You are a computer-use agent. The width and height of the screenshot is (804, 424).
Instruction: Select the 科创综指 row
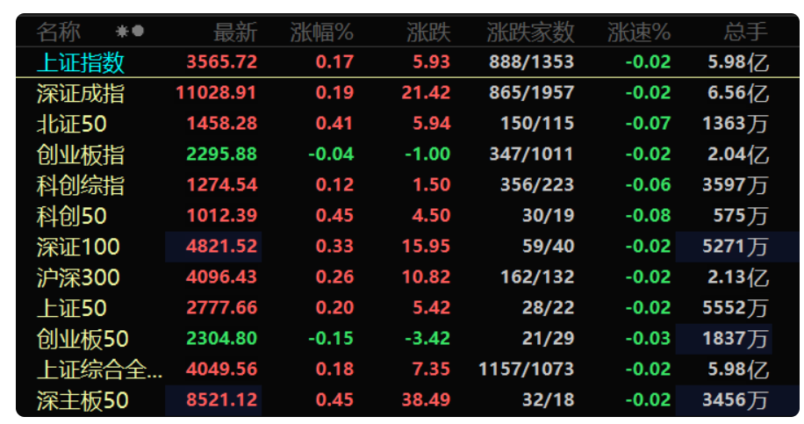pyautogui.click(x=81, y=185)
